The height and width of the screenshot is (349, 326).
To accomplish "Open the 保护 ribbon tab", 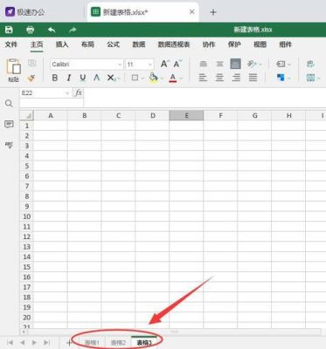I will (234, 44).
